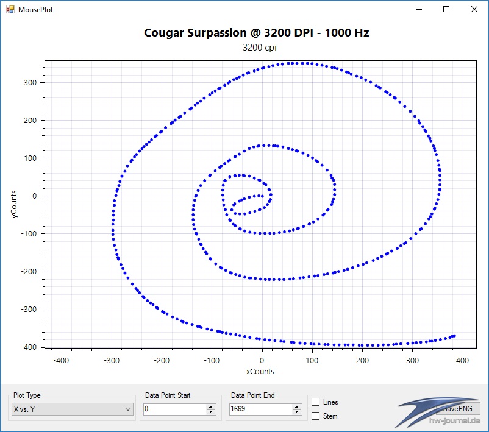Click the Data Point End input field
The height and width of the screenshot is (432, 489).
coord(261,409)
